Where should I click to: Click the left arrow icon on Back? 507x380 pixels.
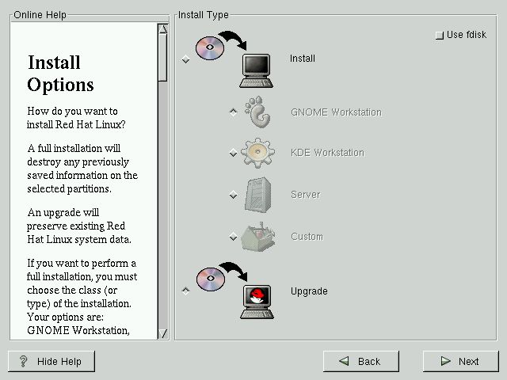[345, 361]
